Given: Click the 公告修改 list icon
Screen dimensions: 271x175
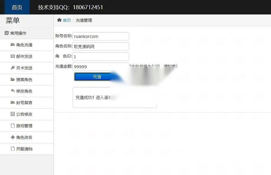Looking at the screenshot, I should click(x=13, y=114).
